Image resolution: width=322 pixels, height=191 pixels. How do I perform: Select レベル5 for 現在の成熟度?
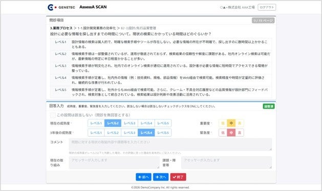(x=163, y=123)
